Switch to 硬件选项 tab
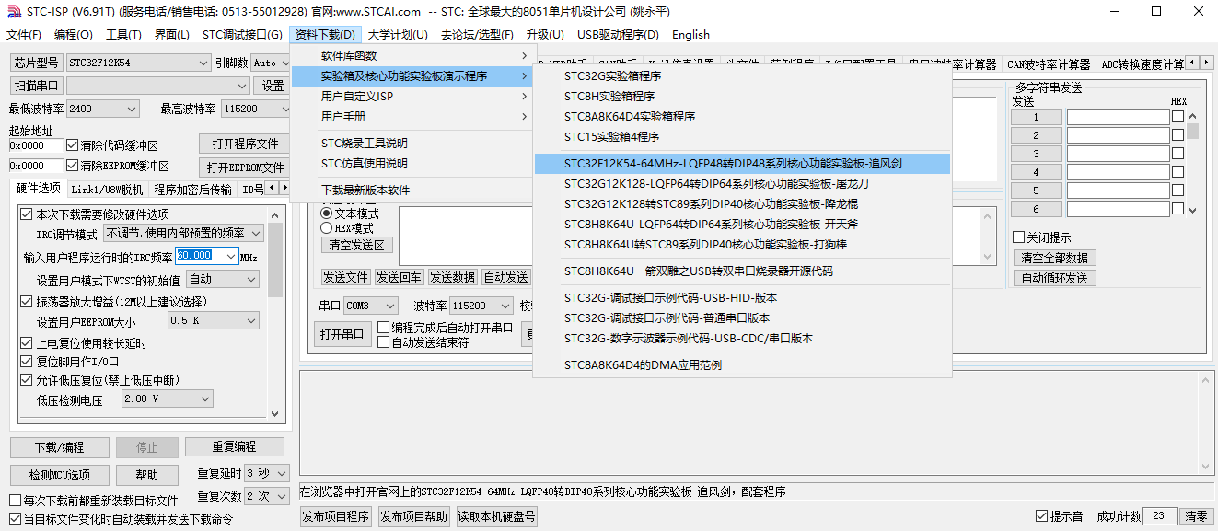1218x531 pixels. [39, 189]
